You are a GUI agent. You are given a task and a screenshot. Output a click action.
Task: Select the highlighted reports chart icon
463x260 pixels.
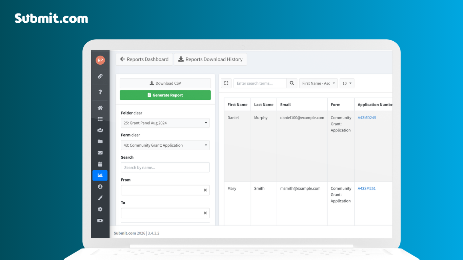tap(100, 175)
